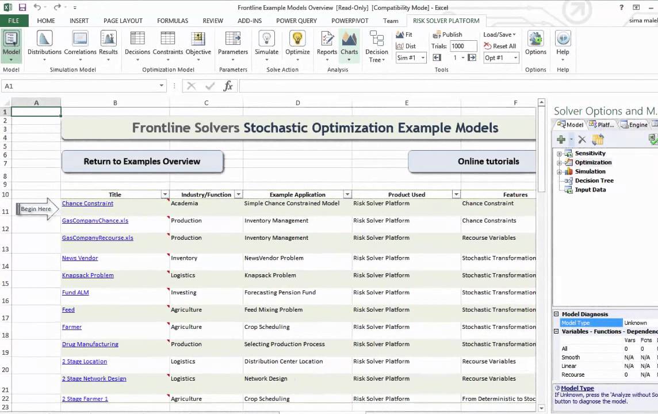This screenshot has width=658, height=414.
Task: Open the Correlations tool
Action: (80, 46)
